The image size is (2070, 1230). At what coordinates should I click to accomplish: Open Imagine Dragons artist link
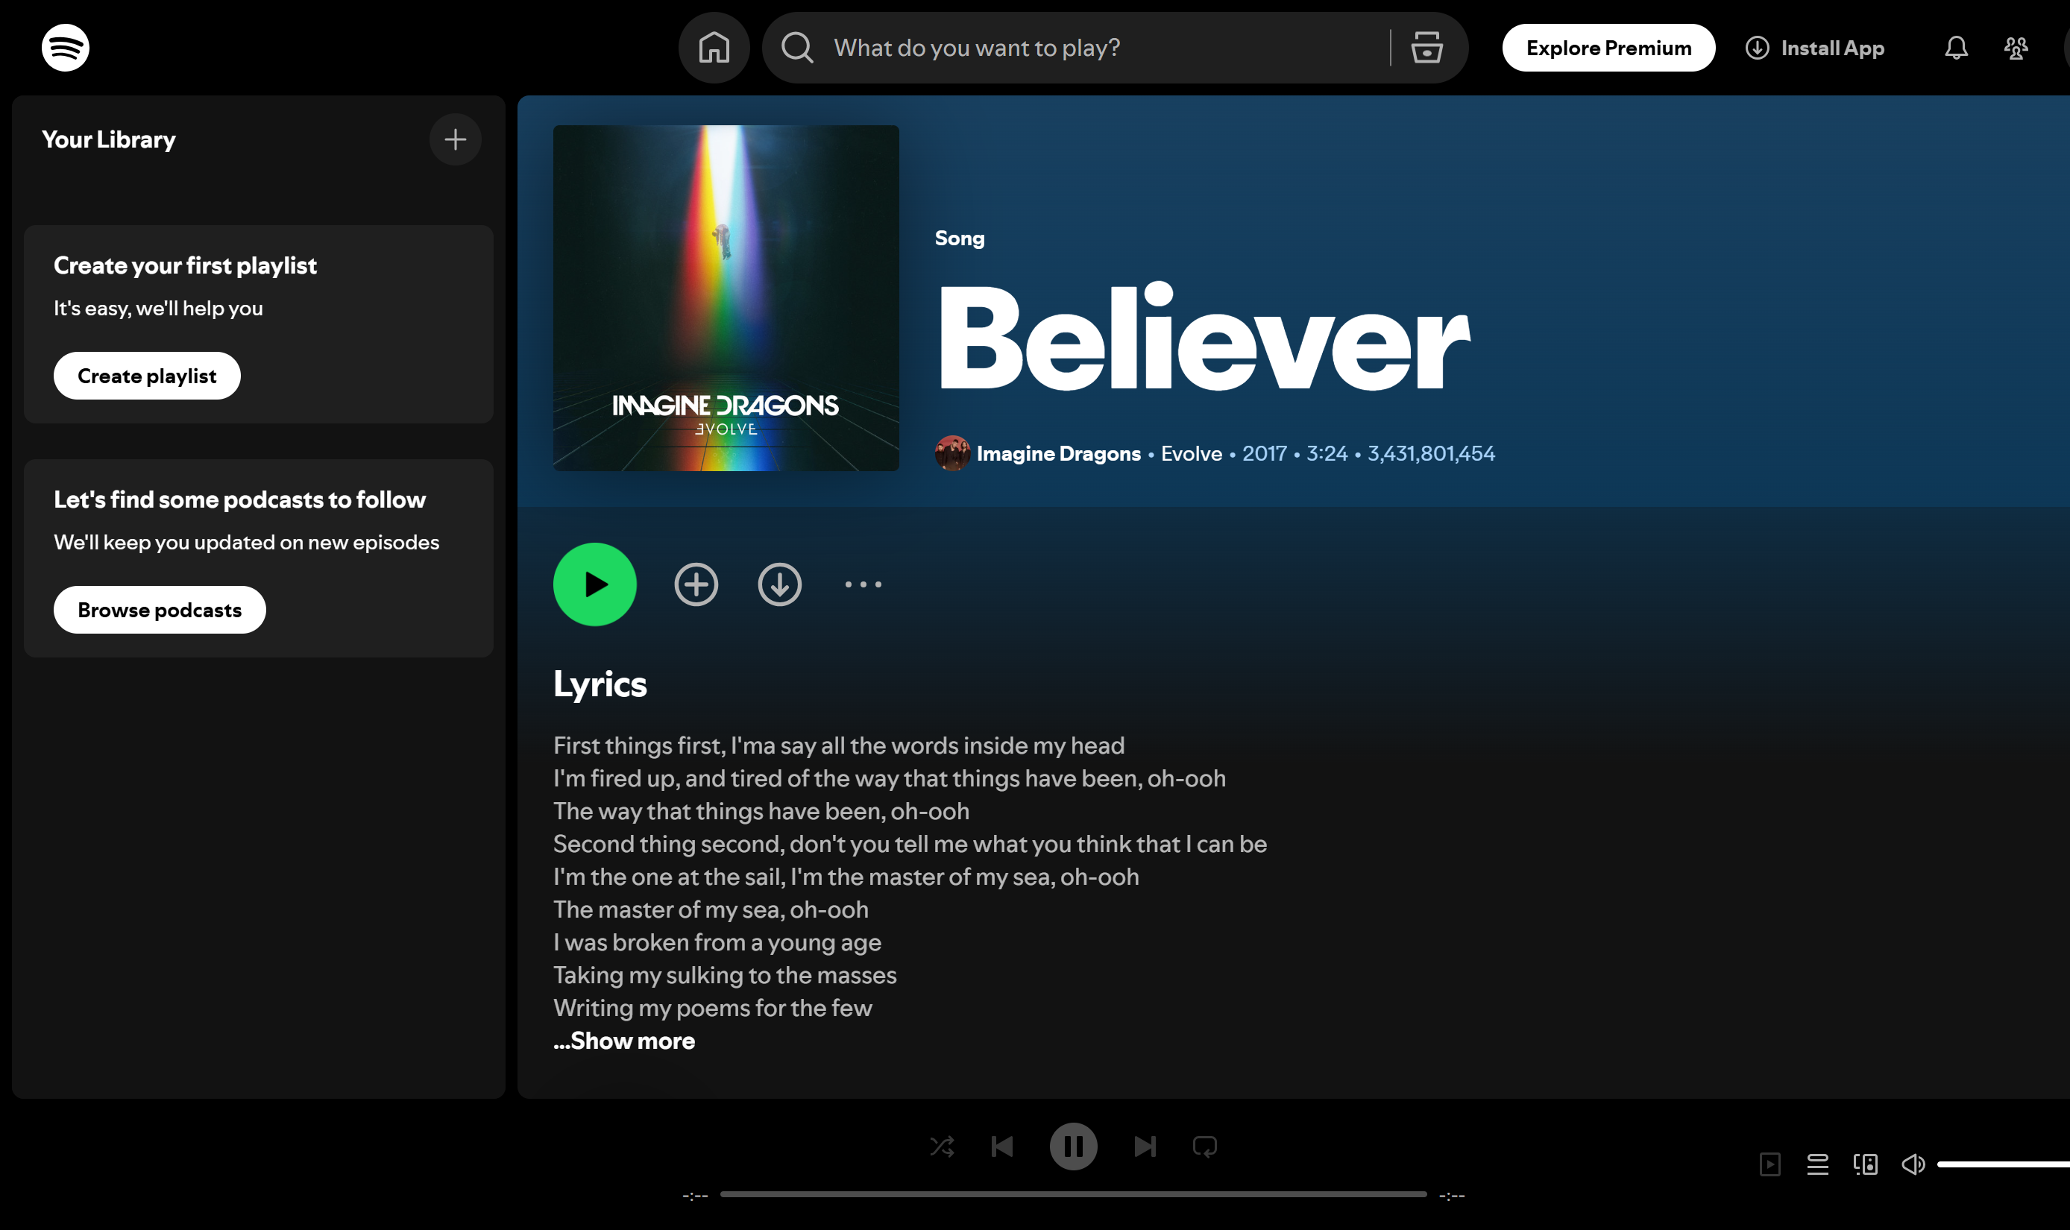[1059, 453]
